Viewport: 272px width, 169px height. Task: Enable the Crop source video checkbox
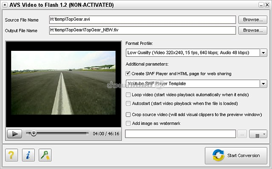click(128, 114)
